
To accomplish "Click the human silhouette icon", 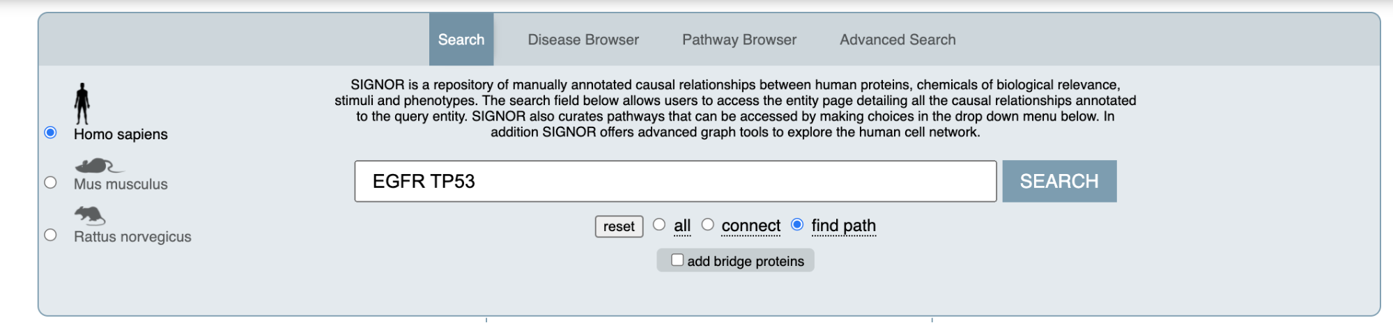I will (82, 104).
